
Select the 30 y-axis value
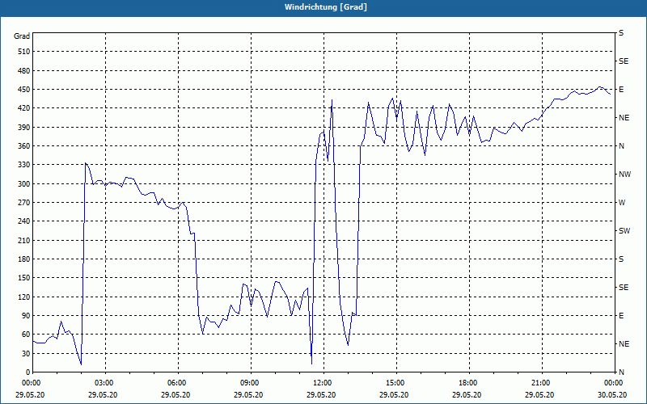(x=26, y=353)
